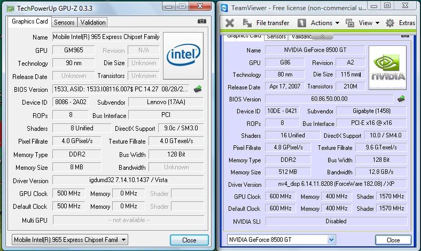Image resolution: width=421 pixels, height=251 pixels.
Task: Click the Shader clock value 1570 MHz in GPU Clock row
Action: point(392,196)
